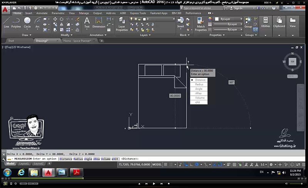
Task: Expand the Groups panel
Action: pos(251,35)
